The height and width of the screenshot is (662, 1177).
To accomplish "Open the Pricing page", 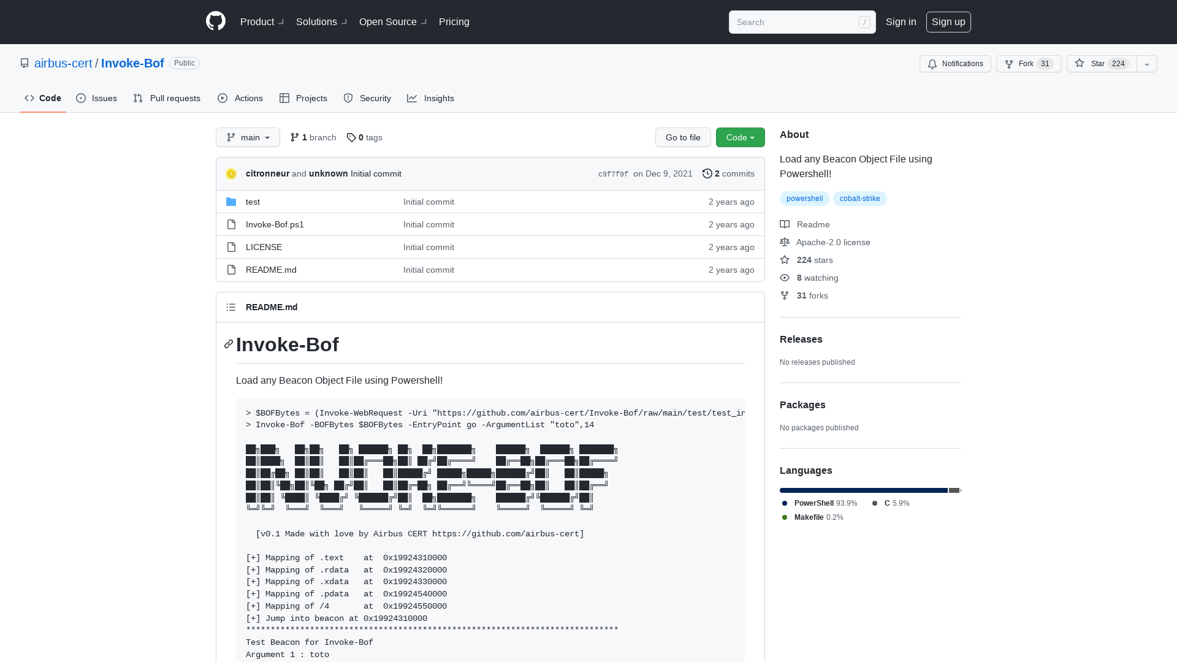I will click(x=454, y=21).
